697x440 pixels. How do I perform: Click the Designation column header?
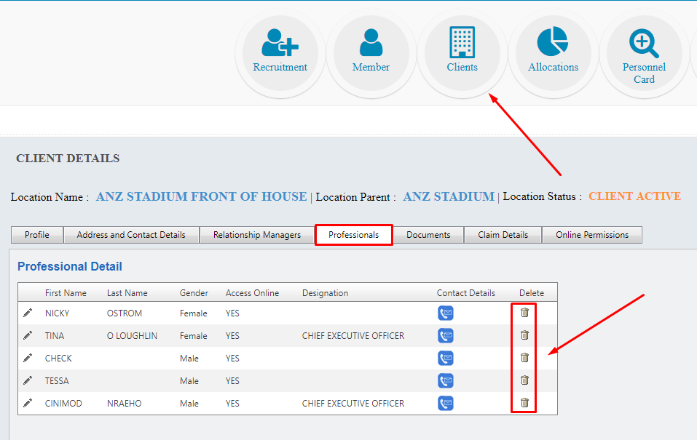coord(326,293)
